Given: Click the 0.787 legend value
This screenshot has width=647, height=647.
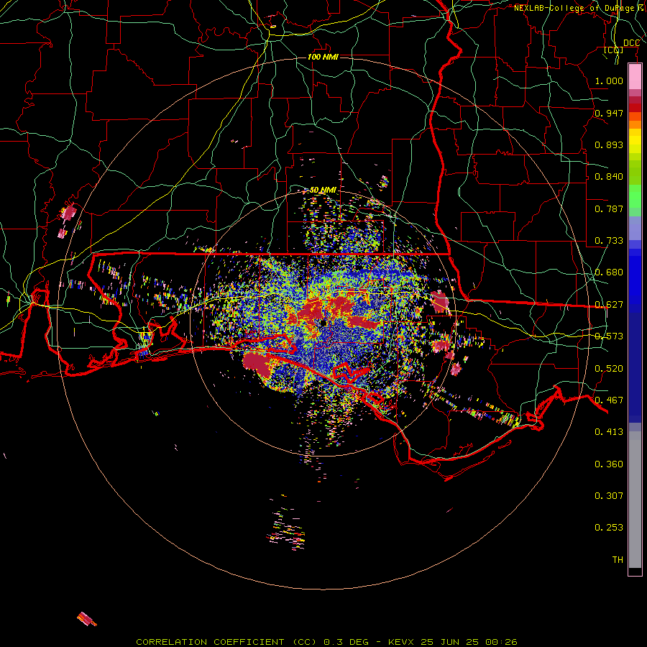Looking at the screenshot, I should click(609, 208).
